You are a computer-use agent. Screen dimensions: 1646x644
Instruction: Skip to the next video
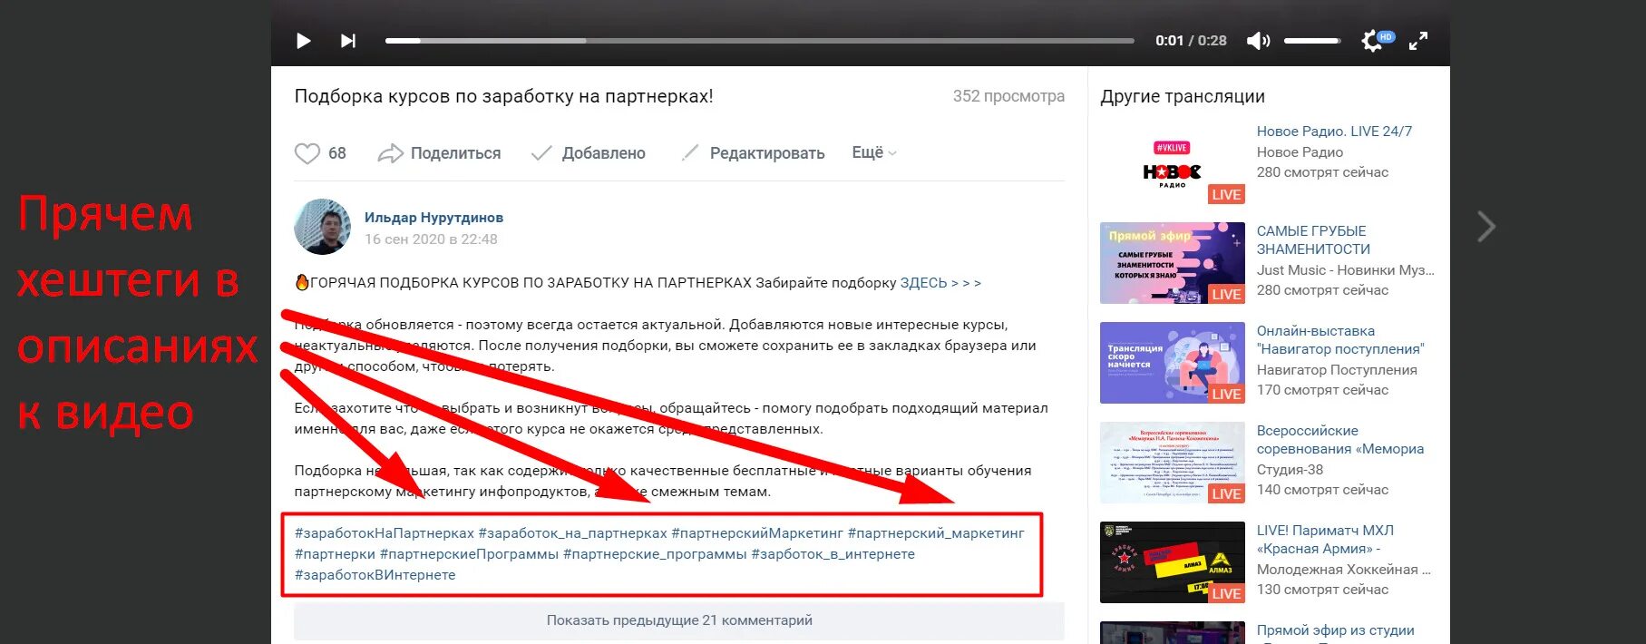click(348, 41)
